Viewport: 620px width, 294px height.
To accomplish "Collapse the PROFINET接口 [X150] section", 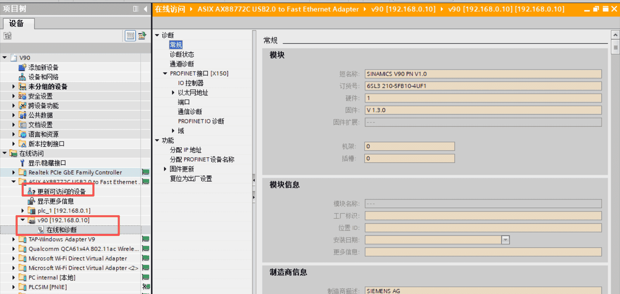I will coord(165,73).
